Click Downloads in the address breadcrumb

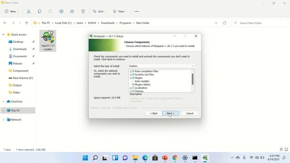[x=108, y=23]
